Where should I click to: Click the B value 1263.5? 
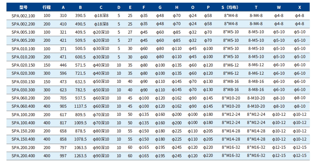pyautogui.click(x=80, y=156)
